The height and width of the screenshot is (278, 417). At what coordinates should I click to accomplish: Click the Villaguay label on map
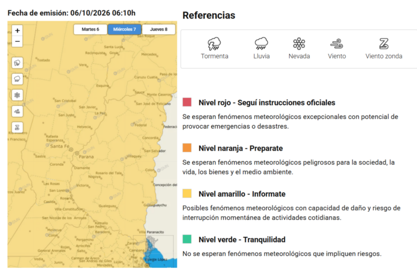[134, 156]
